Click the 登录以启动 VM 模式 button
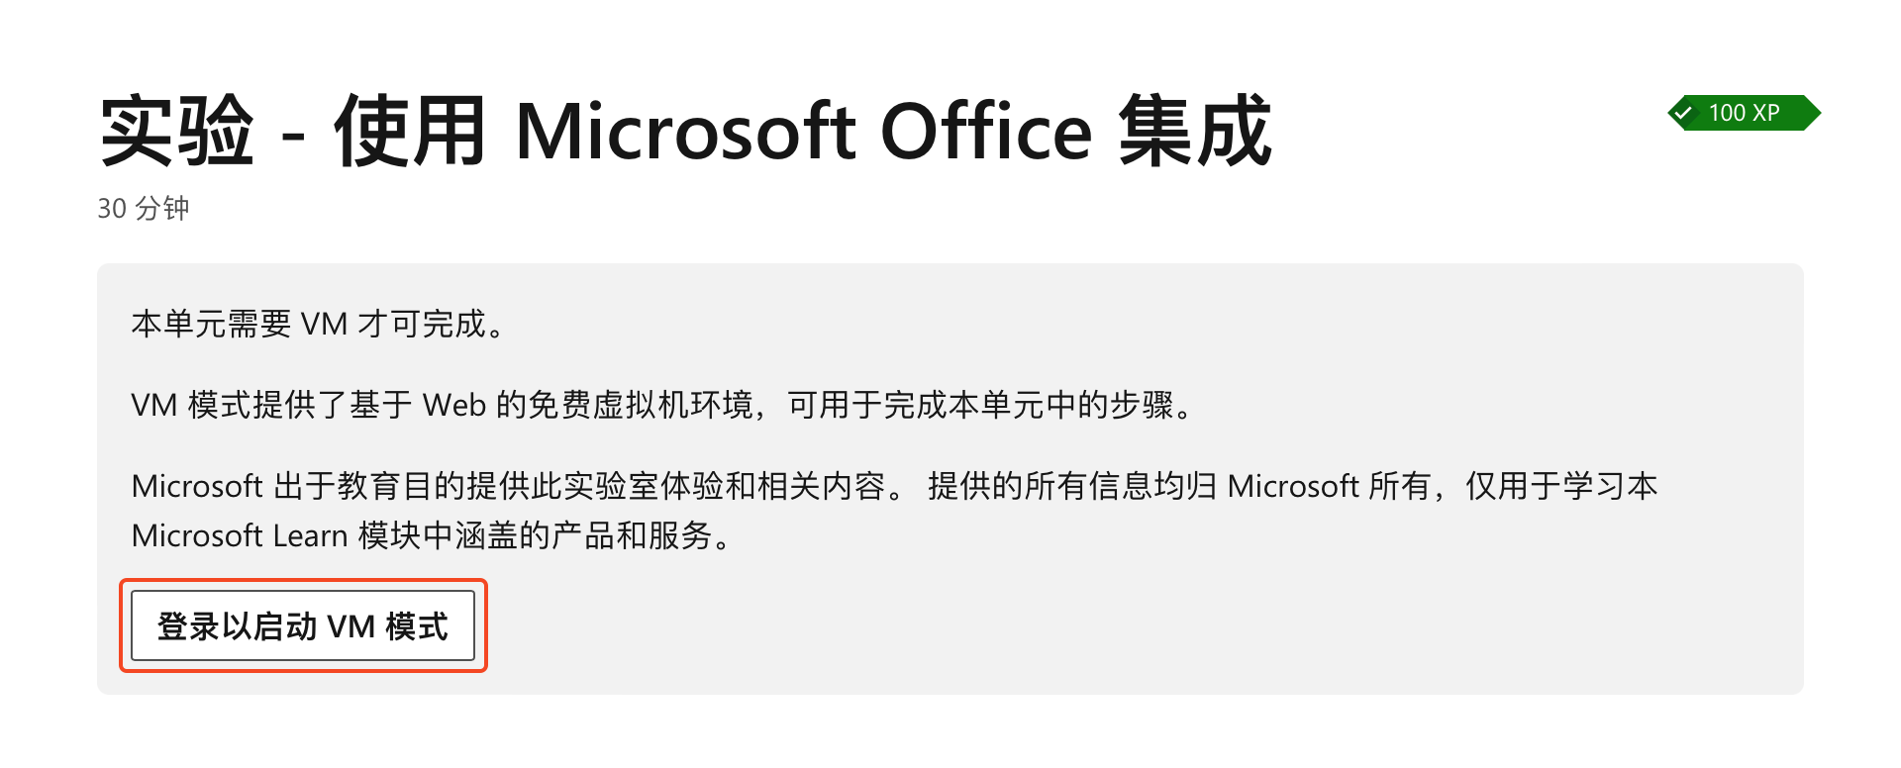The image size is (1901, 768). click(x=303, y=625)
